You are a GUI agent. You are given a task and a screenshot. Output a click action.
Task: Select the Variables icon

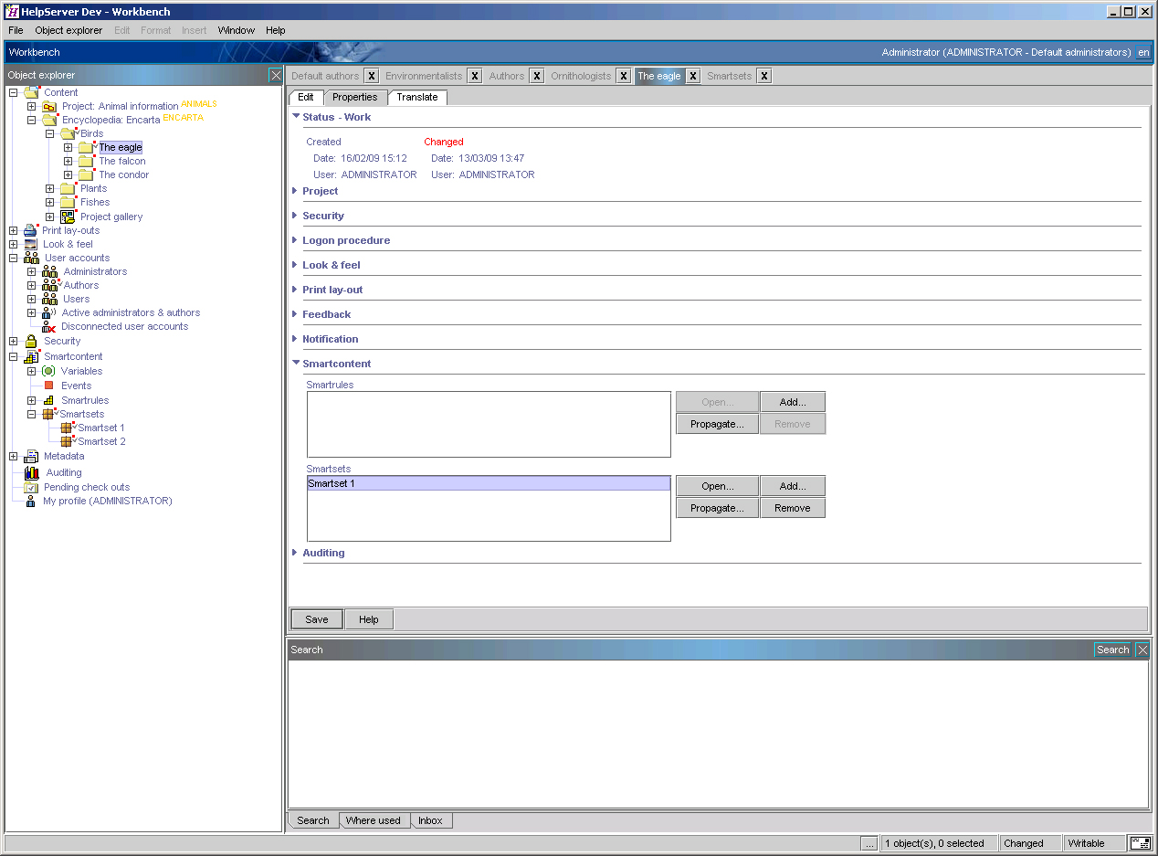pyautogui.click(x=47, y=371)
